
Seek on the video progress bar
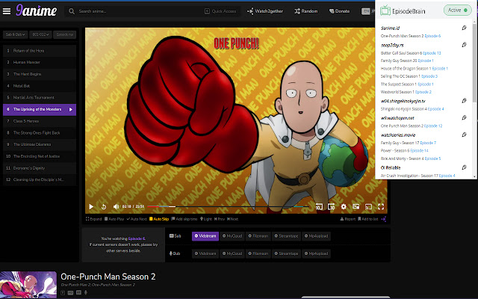(x=228, y=206)
